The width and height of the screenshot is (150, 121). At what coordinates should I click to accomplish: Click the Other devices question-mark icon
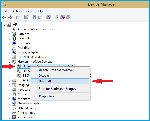14,108
